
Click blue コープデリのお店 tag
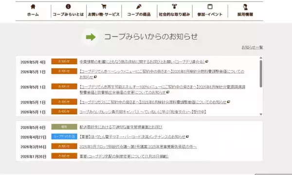tap(64, 137)
